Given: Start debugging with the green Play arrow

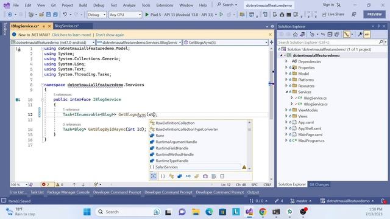Looking at the screenshot, I should click(x=147, y=15).
